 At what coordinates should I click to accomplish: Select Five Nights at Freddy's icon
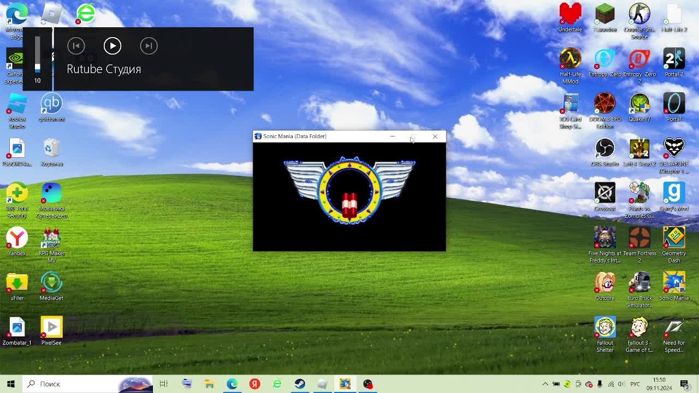pos(605,246)
